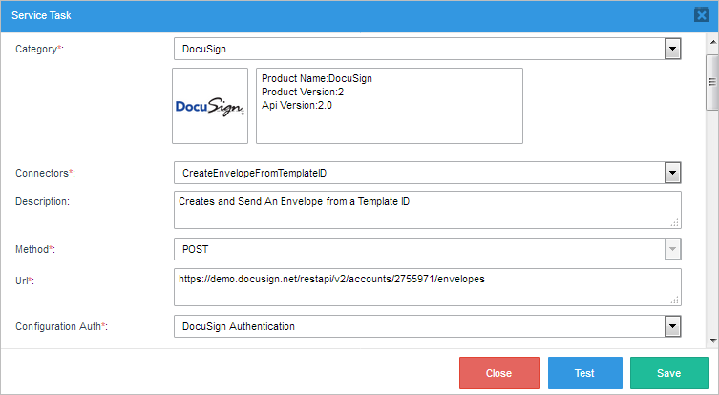Click the scrollbar down arrow

[711, 340]
